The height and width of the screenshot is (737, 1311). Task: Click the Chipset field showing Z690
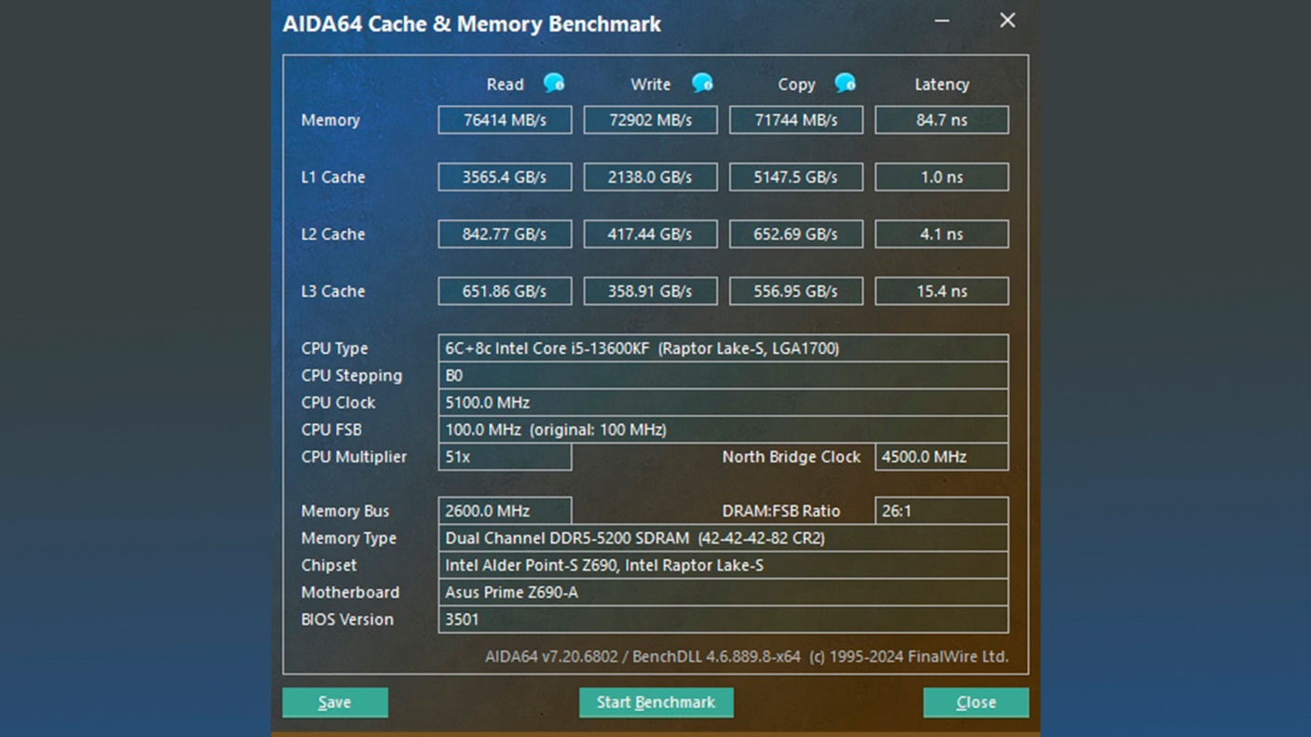tap(723, 565)
